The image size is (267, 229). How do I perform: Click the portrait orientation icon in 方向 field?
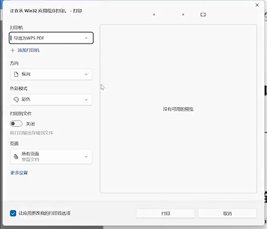(x=17, y=74)
